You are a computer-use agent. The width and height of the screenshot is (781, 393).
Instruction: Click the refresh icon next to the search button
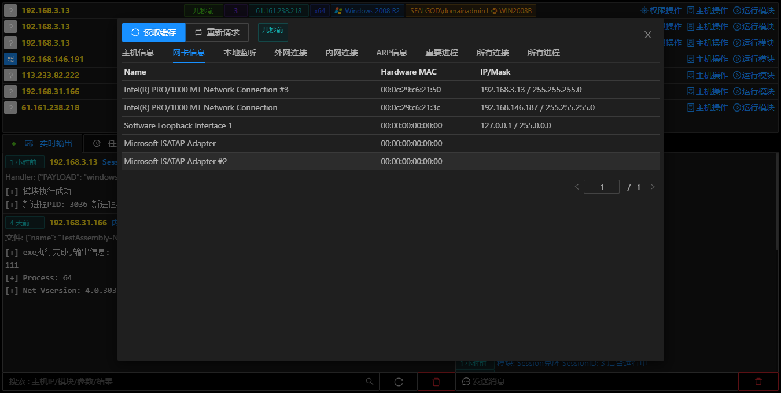click(399, 381)
